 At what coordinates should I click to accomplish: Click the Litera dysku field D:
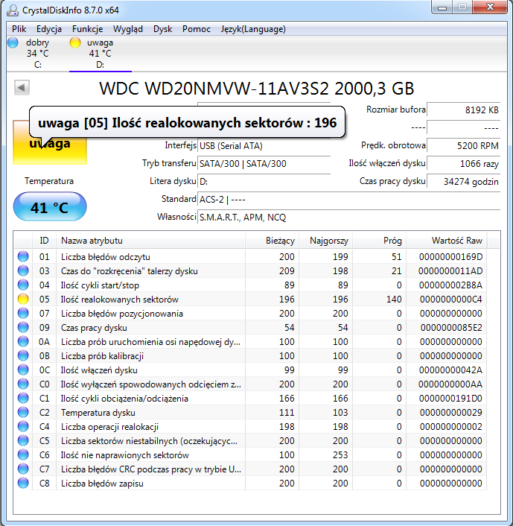[x=264, y=182]
